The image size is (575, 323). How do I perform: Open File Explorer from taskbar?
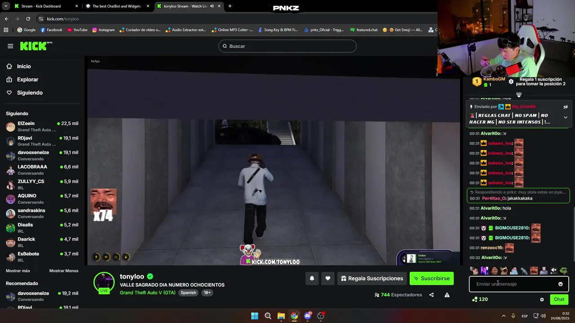(x=281, y=316)
